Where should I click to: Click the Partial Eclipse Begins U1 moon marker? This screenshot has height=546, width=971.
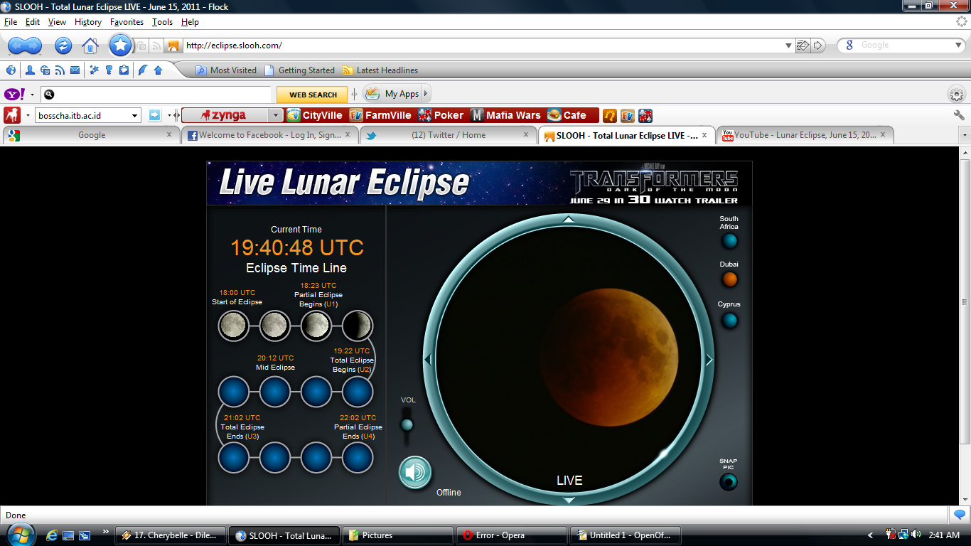tap(316, 326)
